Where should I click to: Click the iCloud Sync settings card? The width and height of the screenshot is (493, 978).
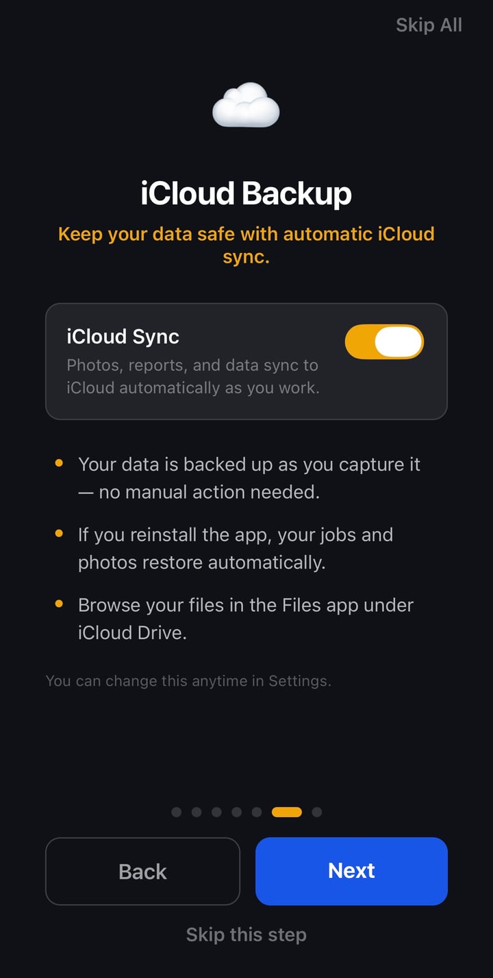pyautogui.click(x=246, y=361)
